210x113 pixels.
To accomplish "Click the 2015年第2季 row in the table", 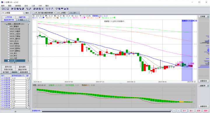I will click(x=15, y=78).
